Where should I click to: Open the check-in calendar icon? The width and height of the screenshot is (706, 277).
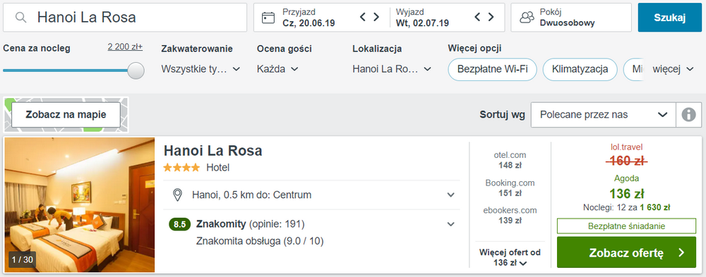coord(268,18)
